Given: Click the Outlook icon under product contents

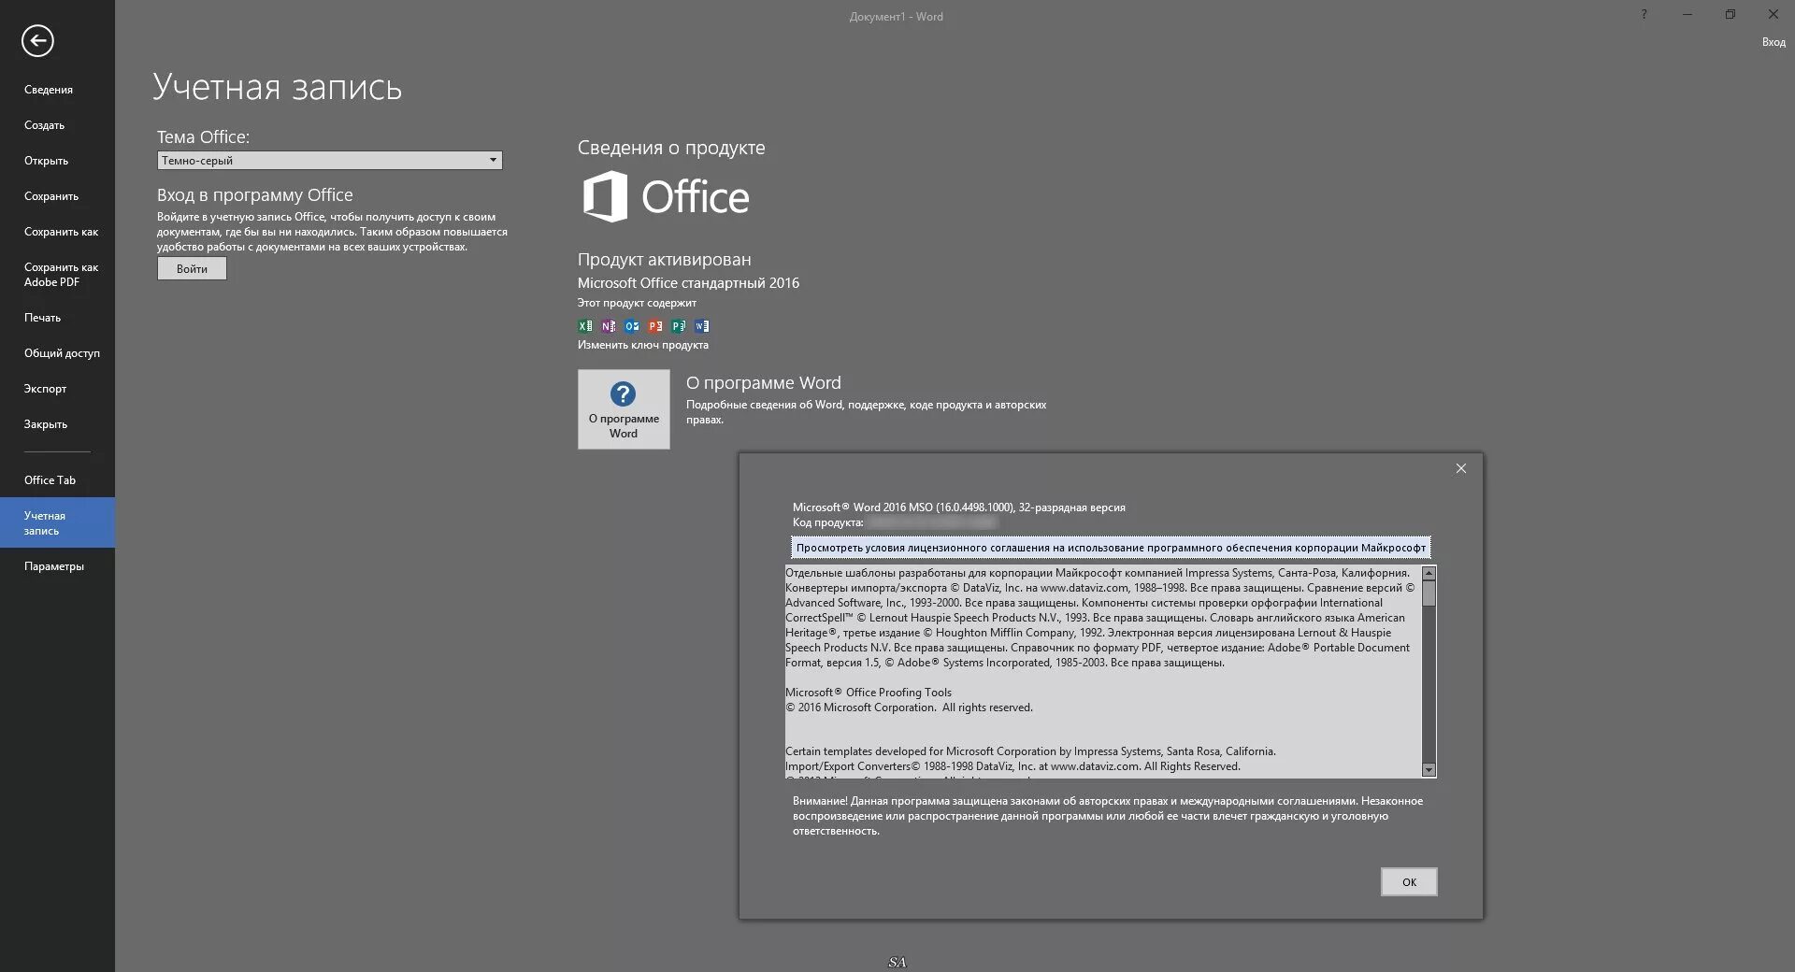Looking at the screenshot, I should click(632, 326).
